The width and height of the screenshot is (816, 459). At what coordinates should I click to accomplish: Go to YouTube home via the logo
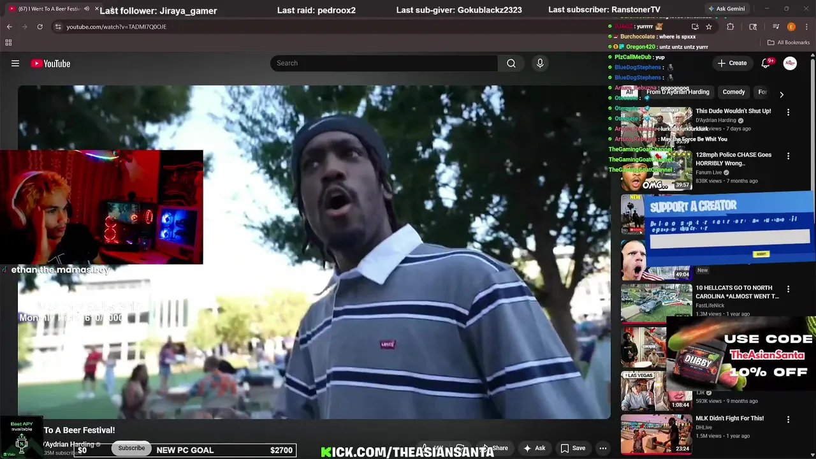click(x=50, y=63)
